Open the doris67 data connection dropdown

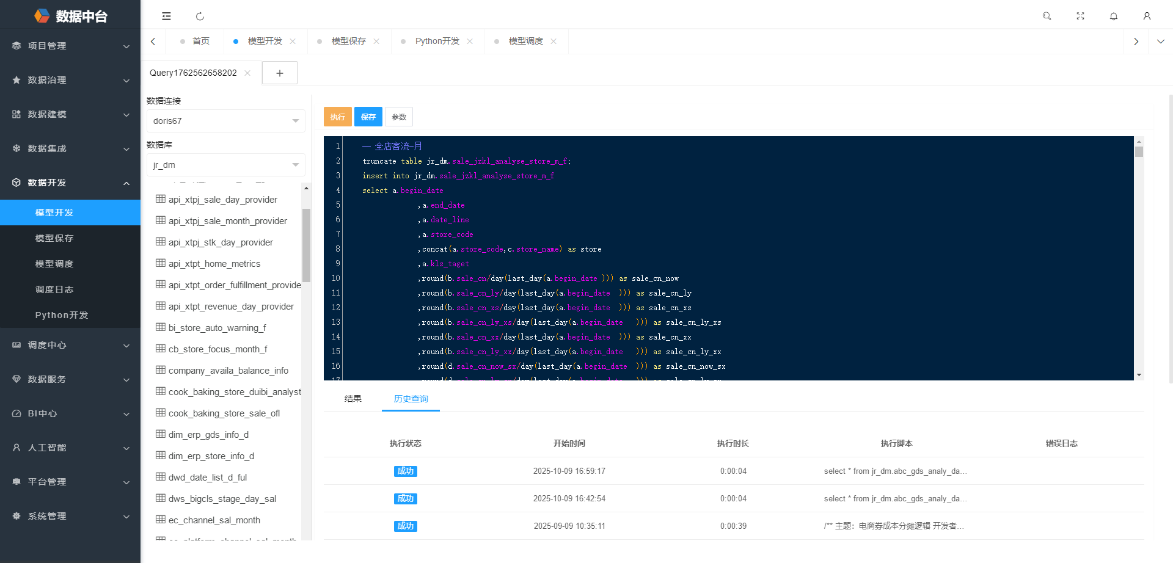click(x=225, y=121)
